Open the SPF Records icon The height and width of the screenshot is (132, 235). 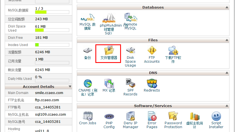coord(130,83)
